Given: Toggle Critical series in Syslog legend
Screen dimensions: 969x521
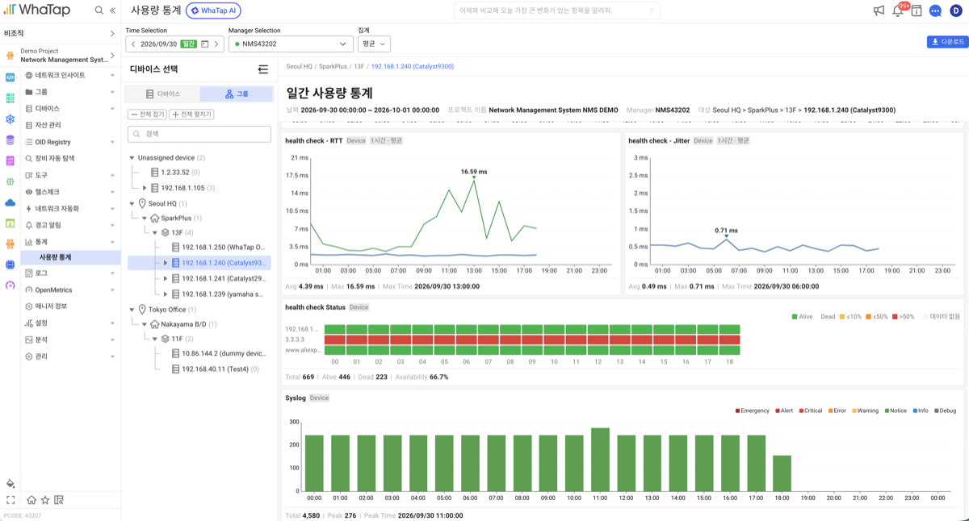Looking at the screenshot, I should tap(811, 411).
